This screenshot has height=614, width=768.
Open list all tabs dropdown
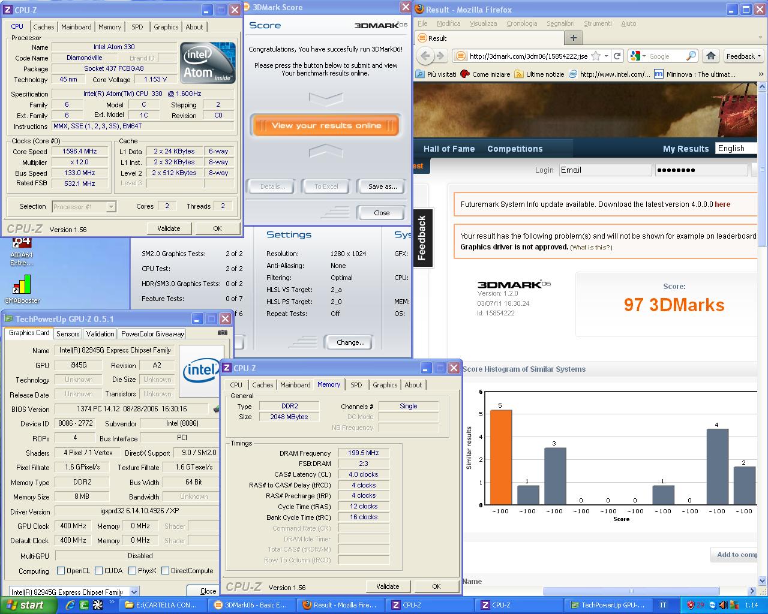761,38
